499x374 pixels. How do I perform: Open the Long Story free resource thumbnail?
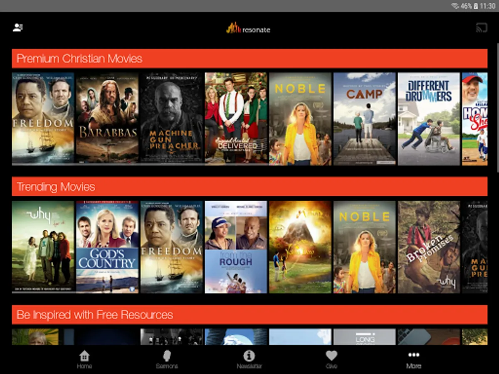[x=365, y=337]
